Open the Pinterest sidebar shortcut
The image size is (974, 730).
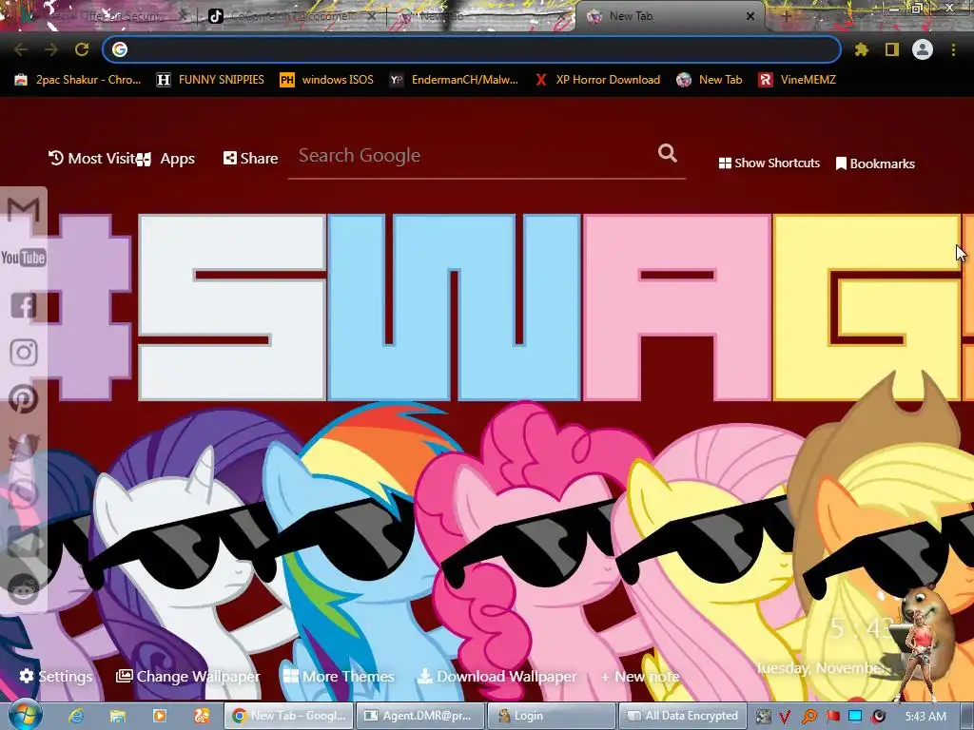coord(24,399)
